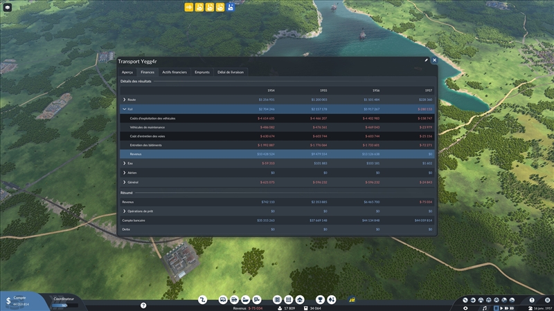Click the Revenus $-75 034 status text
The image size is (554, 311).
click(x=248, y=308)
